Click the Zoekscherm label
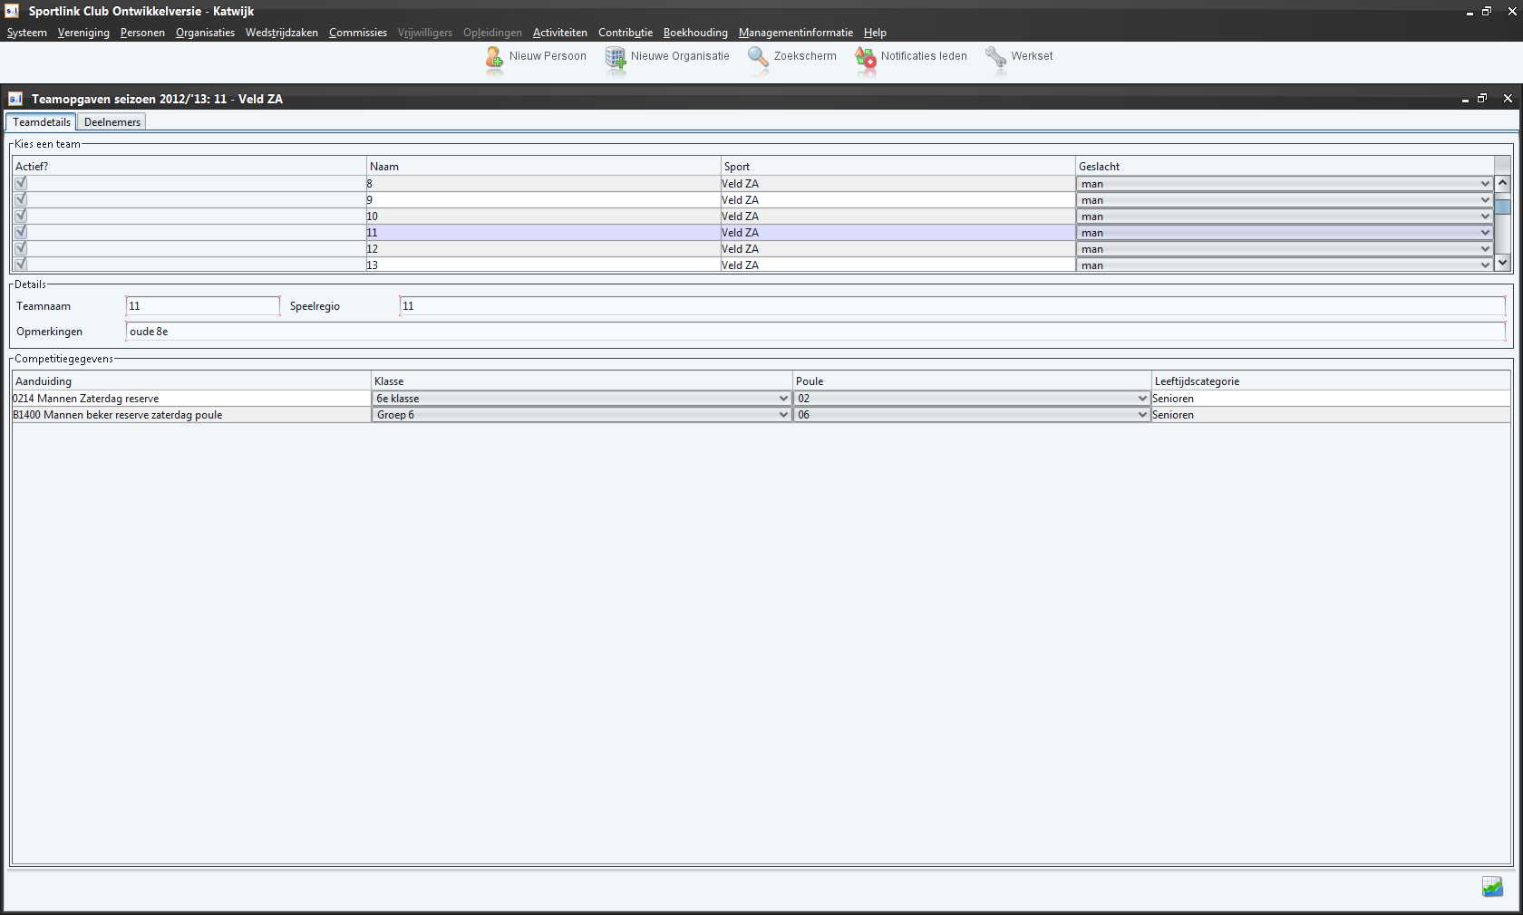 [805, 56]
